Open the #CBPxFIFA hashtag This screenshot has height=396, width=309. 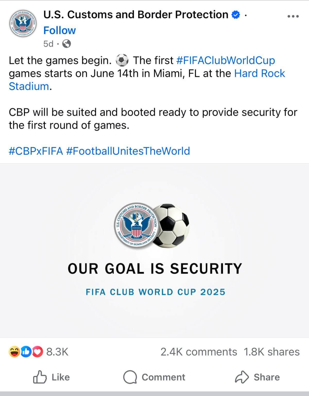point(36,151)
